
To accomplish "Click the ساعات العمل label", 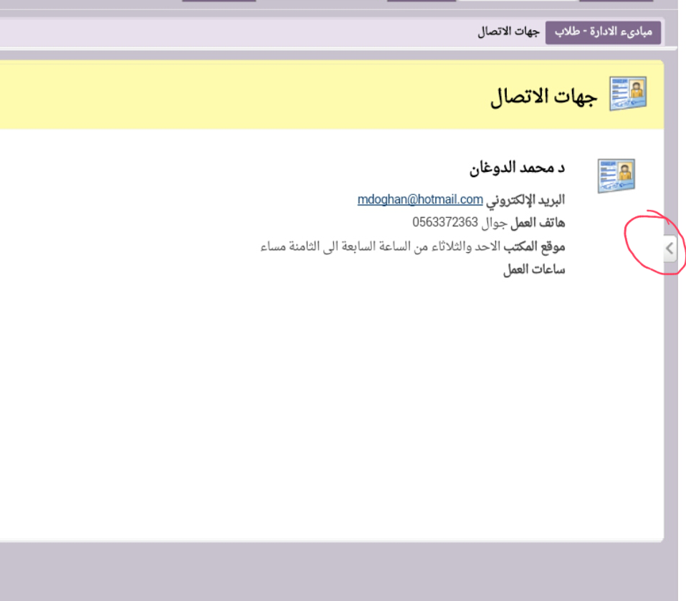I will [x=534, y=269].
